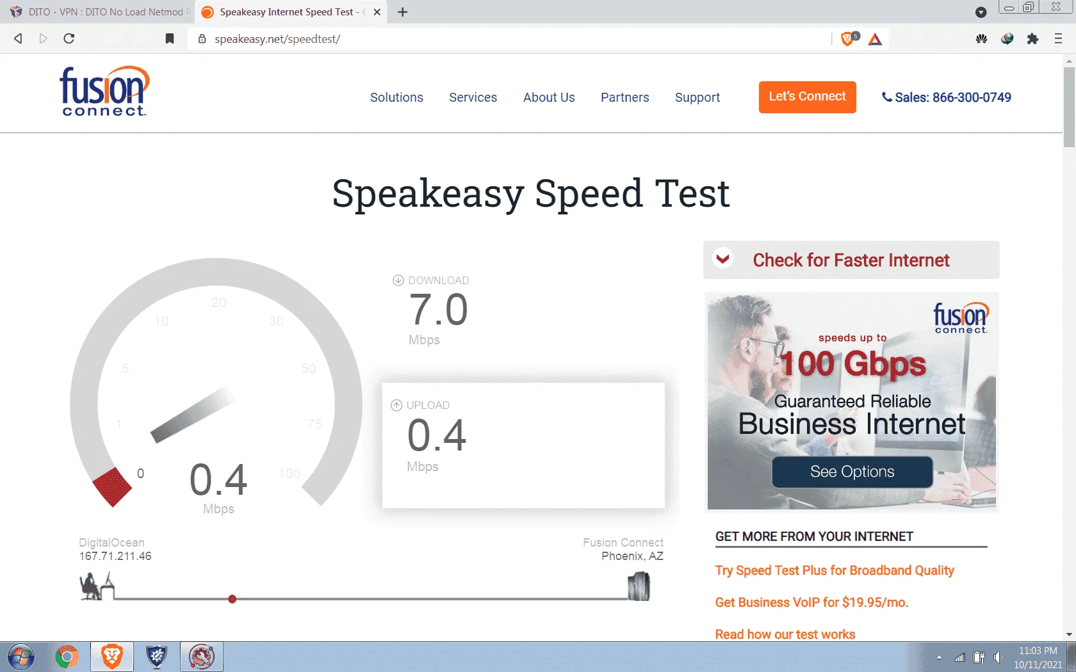Open the taskbar clock showing 11:03 PM
This screenshot has width=1076, height=672.
pos(1038,657)
